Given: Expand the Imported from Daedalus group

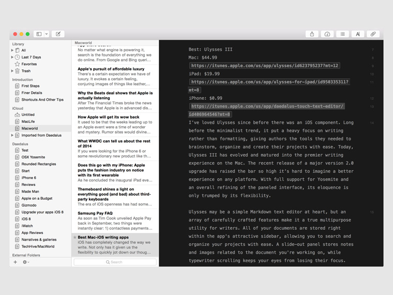Looking at the screenshot, I should pyautogui.click(x=12, y=136).
